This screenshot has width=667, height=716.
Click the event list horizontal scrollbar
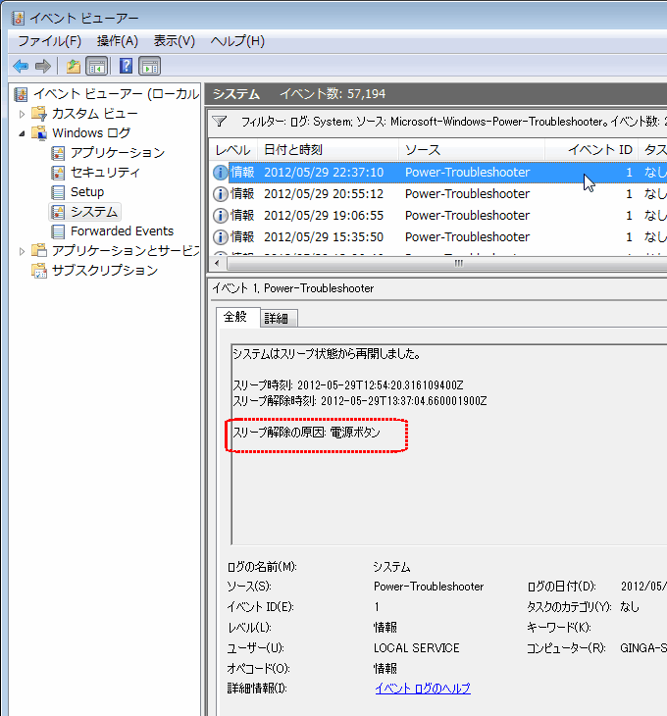click(x=457, y=263)
